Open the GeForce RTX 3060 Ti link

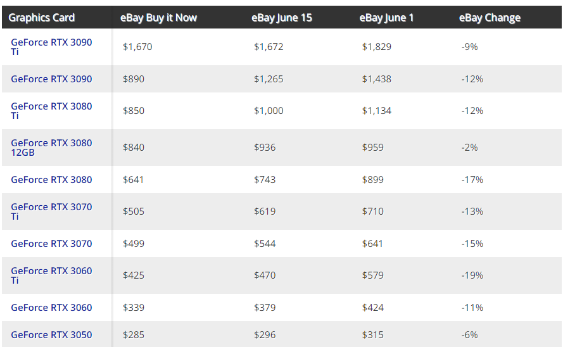tap(51, 275)
